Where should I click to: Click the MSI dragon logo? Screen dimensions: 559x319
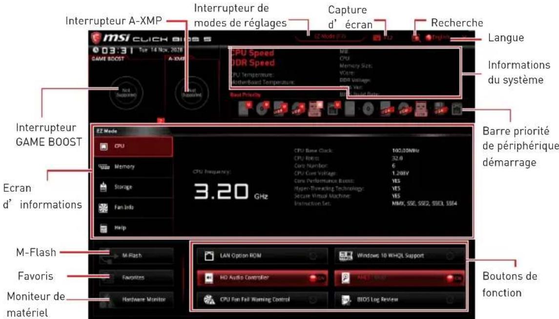pos(96,38)
